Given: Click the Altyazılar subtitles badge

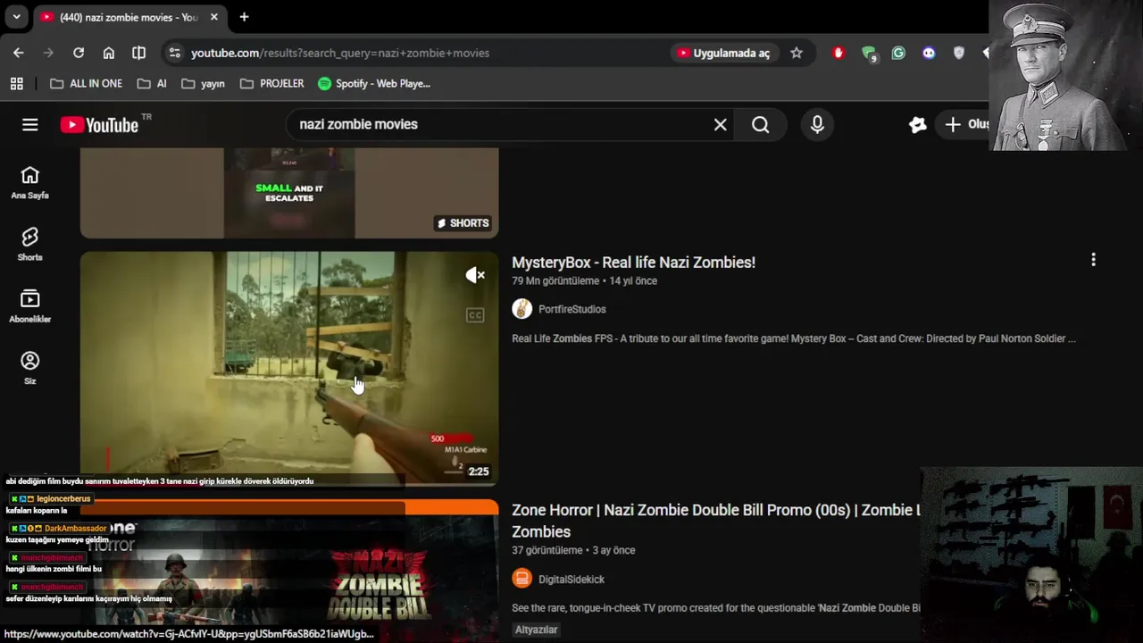Looking at the screenshot, I should pos(536,630).
